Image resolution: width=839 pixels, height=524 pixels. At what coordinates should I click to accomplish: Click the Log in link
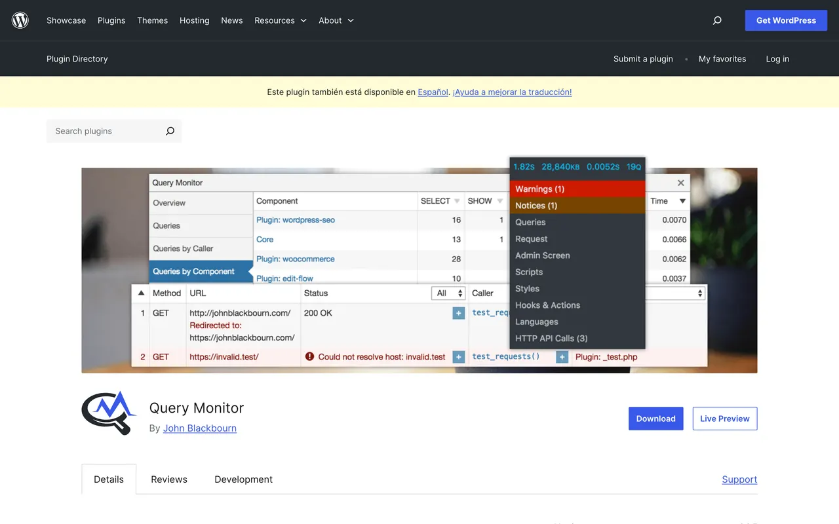(x=777, y=59)
